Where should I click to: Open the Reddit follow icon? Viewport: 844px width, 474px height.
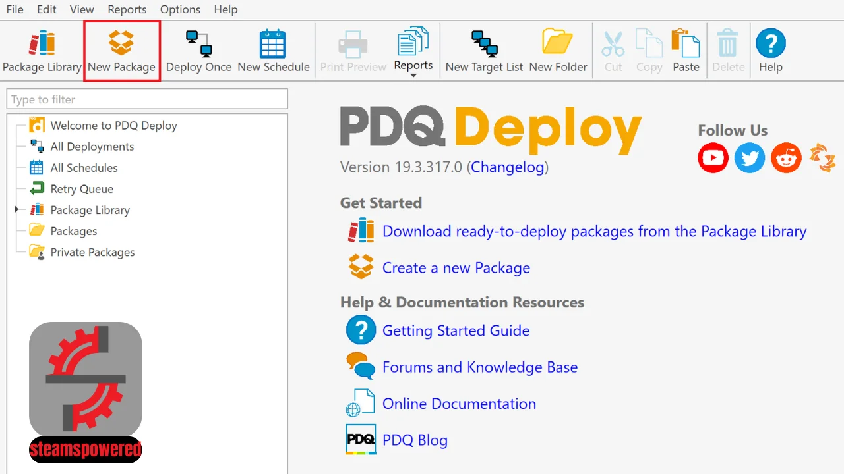[x=786, y=158]
